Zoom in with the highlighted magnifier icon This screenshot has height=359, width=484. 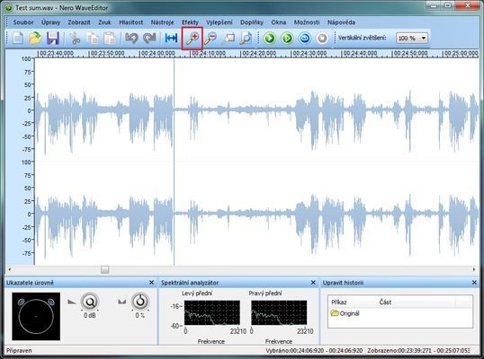click(x=193, y=39)
